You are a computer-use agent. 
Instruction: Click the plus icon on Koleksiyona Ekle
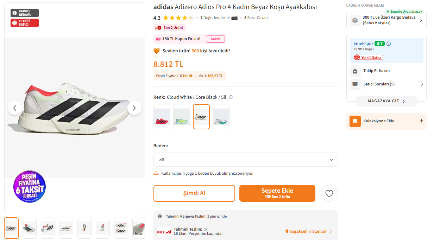[x=422, y=121]
